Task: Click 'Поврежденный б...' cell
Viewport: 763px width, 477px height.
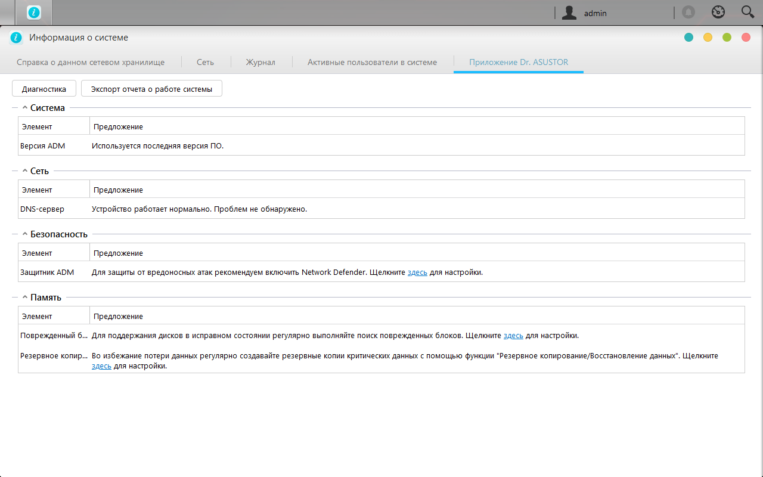Action: [54, 336]
